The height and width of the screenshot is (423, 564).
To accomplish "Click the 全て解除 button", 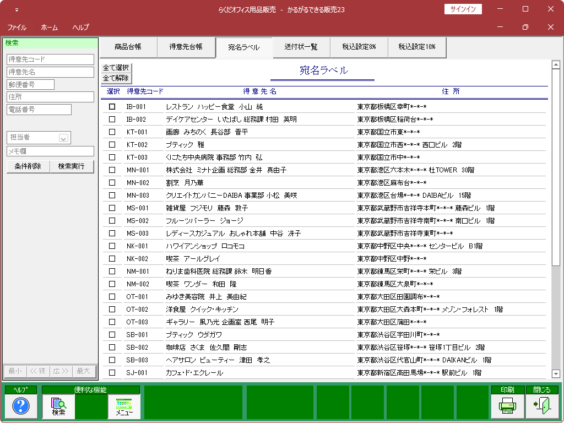I will pyautogui.click(x=116, y=78).
